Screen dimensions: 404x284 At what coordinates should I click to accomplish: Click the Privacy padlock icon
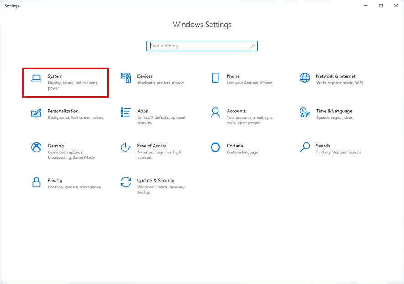pyautogui.click(x=36, y=182)
